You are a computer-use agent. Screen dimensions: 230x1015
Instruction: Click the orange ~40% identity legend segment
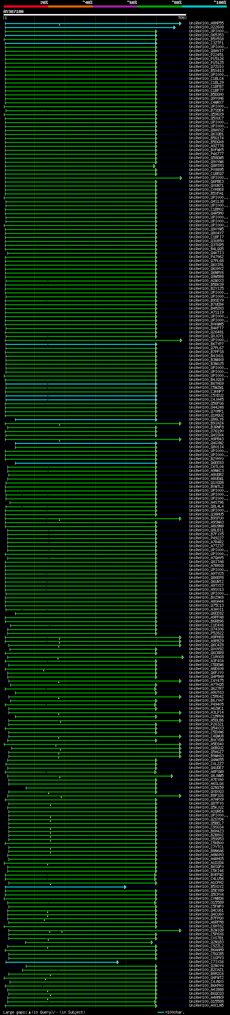pos(70,7)
